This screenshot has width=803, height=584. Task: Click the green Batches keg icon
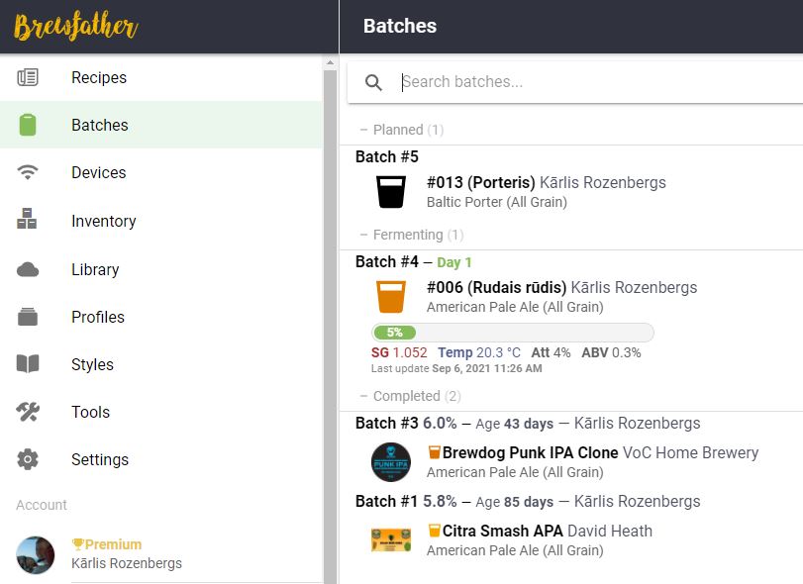tap(28, 125)
